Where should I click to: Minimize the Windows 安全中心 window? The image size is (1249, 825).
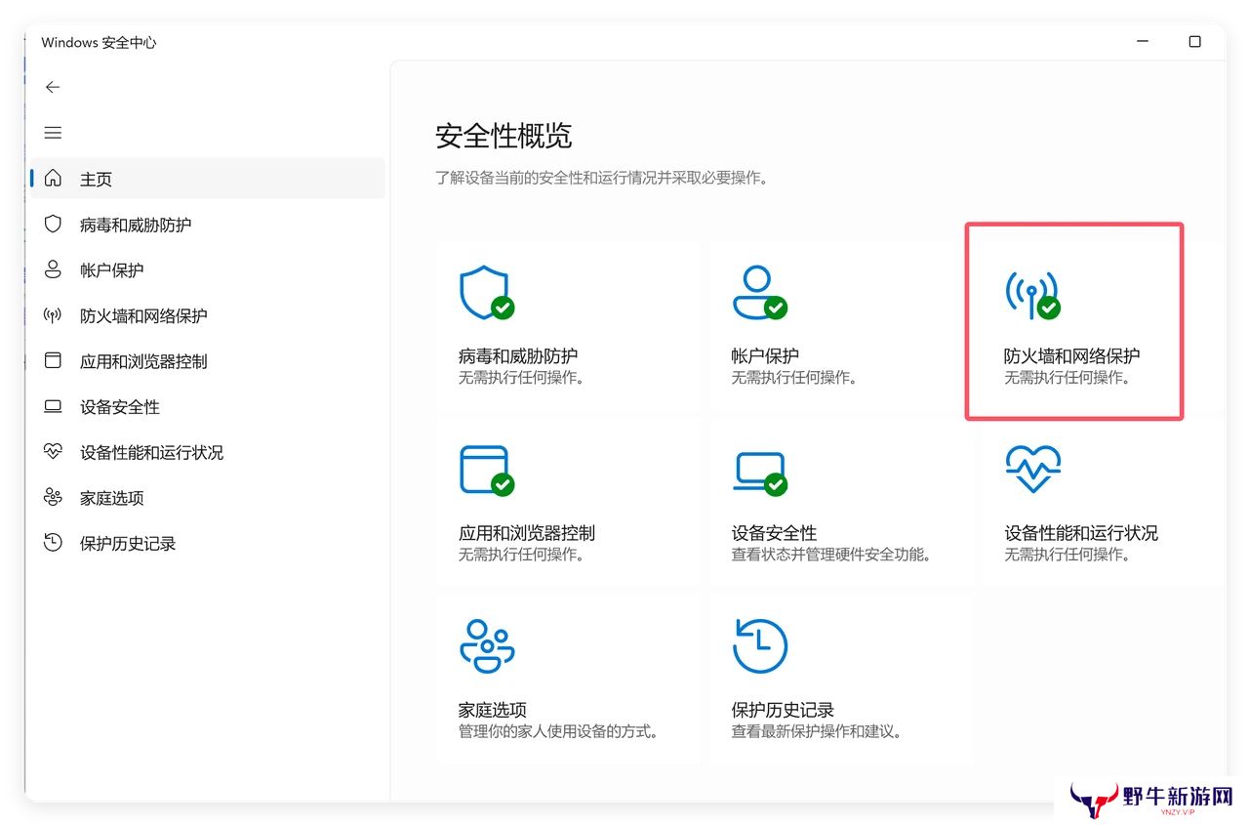tap(1143, 42)
